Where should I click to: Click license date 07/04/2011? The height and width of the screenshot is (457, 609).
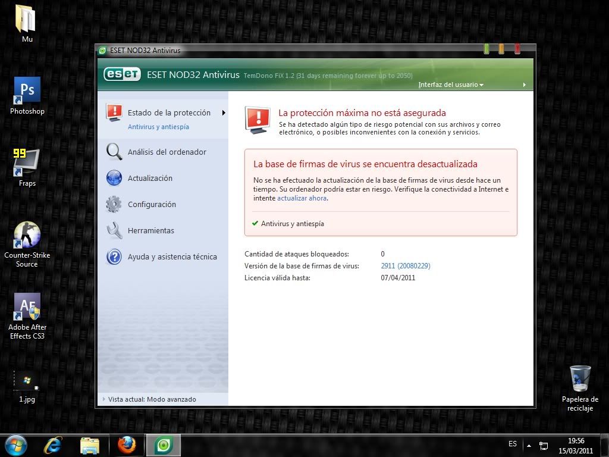pos(398,278)
